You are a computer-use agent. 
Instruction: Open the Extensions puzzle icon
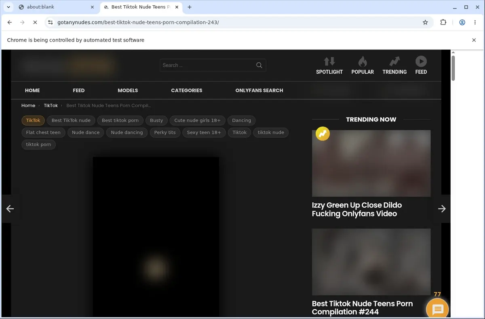(443, 23)
